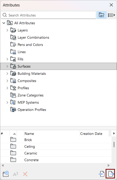Select the Fills tree item
117x180 pixels.
click(20, 59)
